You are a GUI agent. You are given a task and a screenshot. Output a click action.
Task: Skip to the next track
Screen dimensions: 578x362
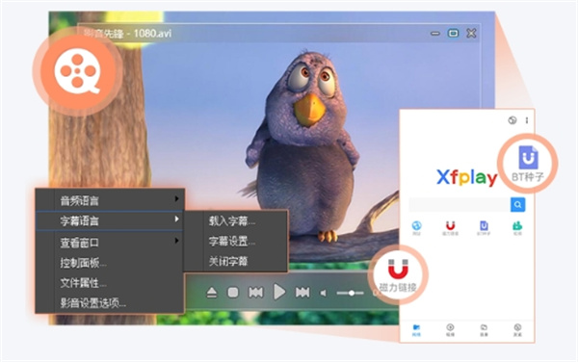point(302,293)
